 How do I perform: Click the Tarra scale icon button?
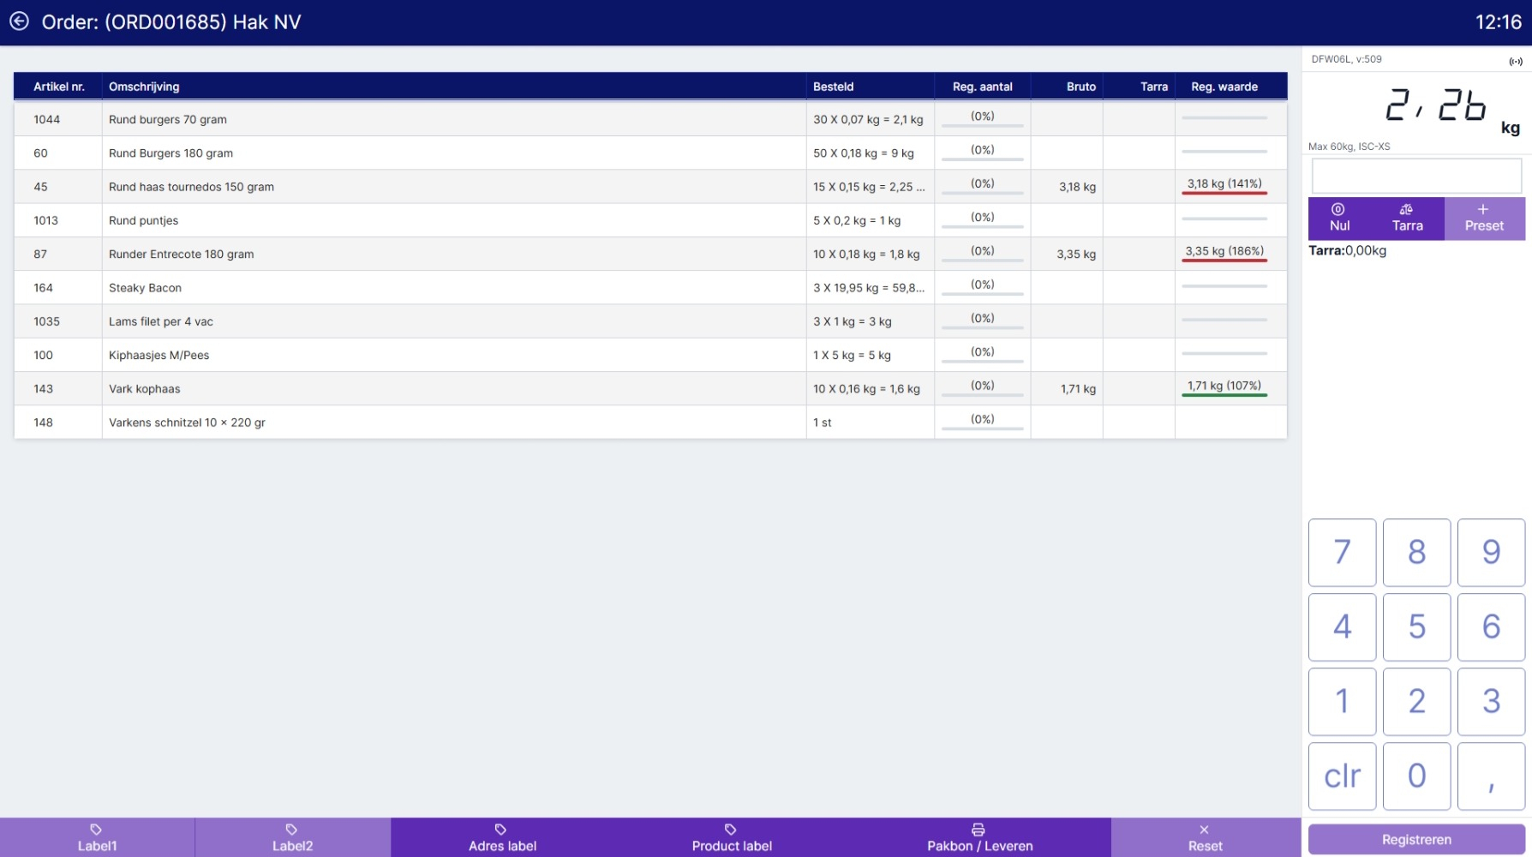point(1407,218)
